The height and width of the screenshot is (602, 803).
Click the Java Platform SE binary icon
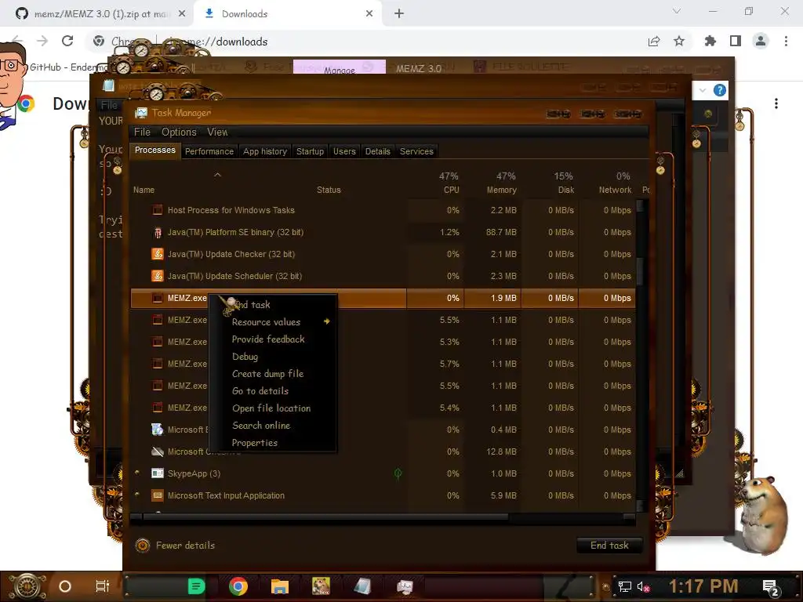(x=157, y=232)
